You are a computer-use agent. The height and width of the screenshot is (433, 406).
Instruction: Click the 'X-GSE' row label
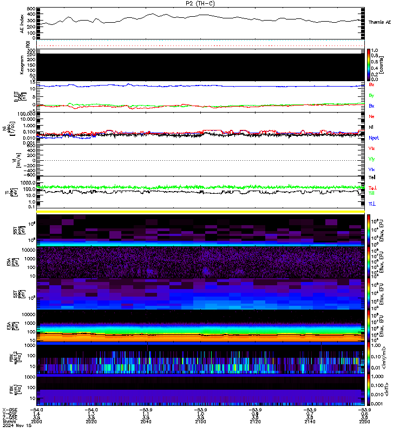pyautogui.click(x=10, y=410)
